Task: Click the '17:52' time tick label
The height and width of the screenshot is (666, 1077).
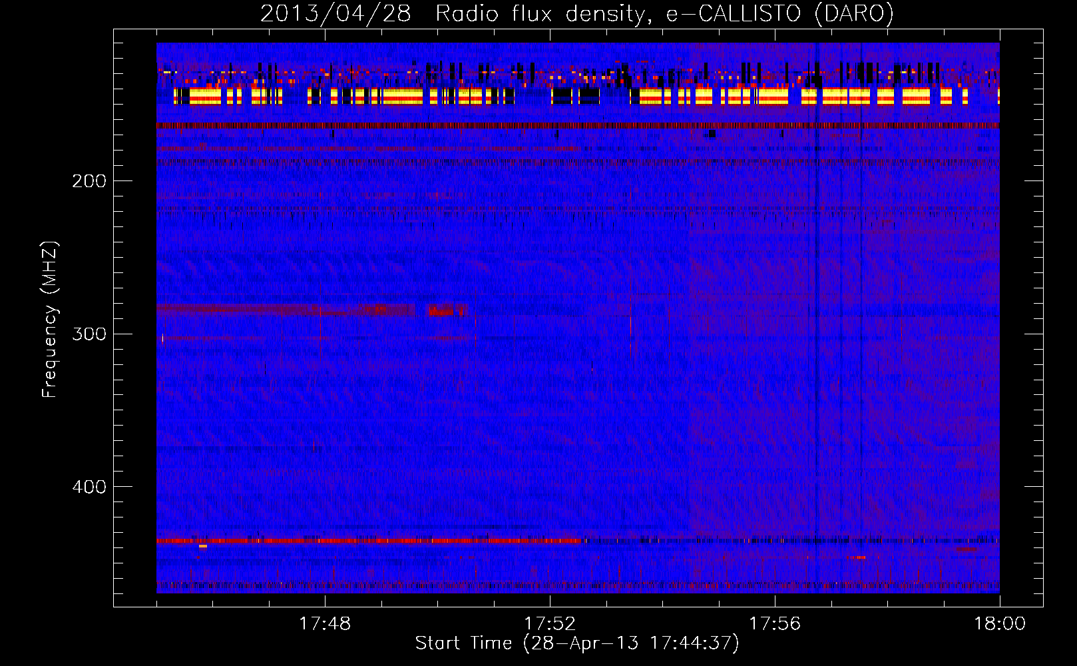Action: [550, 624]
